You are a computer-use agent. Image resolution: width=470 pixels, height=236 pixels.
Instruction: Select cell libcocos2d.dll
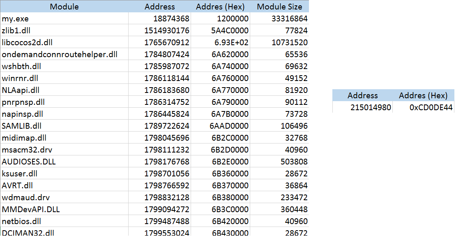coord(64,42)
